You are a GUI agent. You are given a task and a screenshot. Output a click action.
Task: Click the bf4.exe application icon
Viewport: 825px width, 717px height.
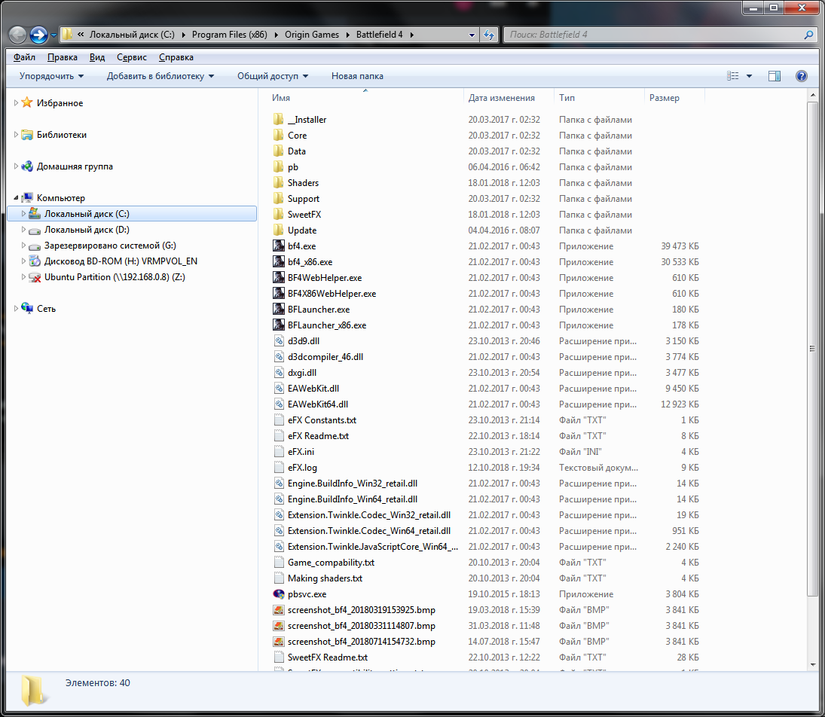(x=279, y=246)
